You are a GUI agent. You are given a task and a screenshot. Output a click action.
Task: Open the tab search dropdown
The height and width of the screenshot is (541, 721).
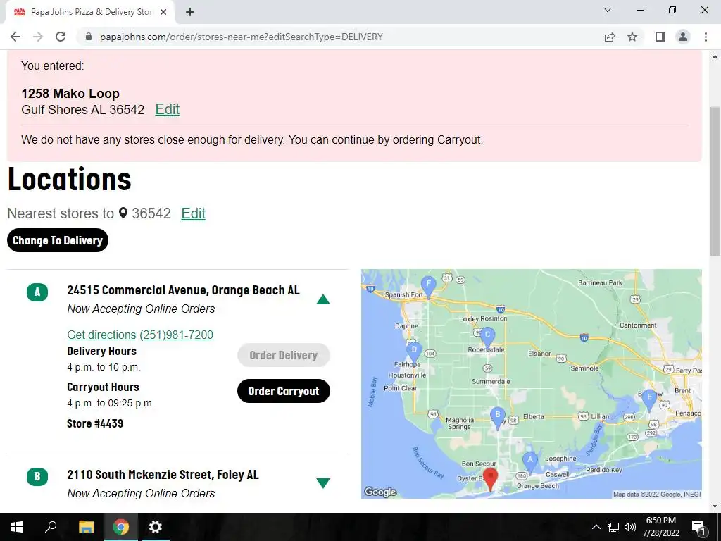pyautogui.click(x=608, y=10)
